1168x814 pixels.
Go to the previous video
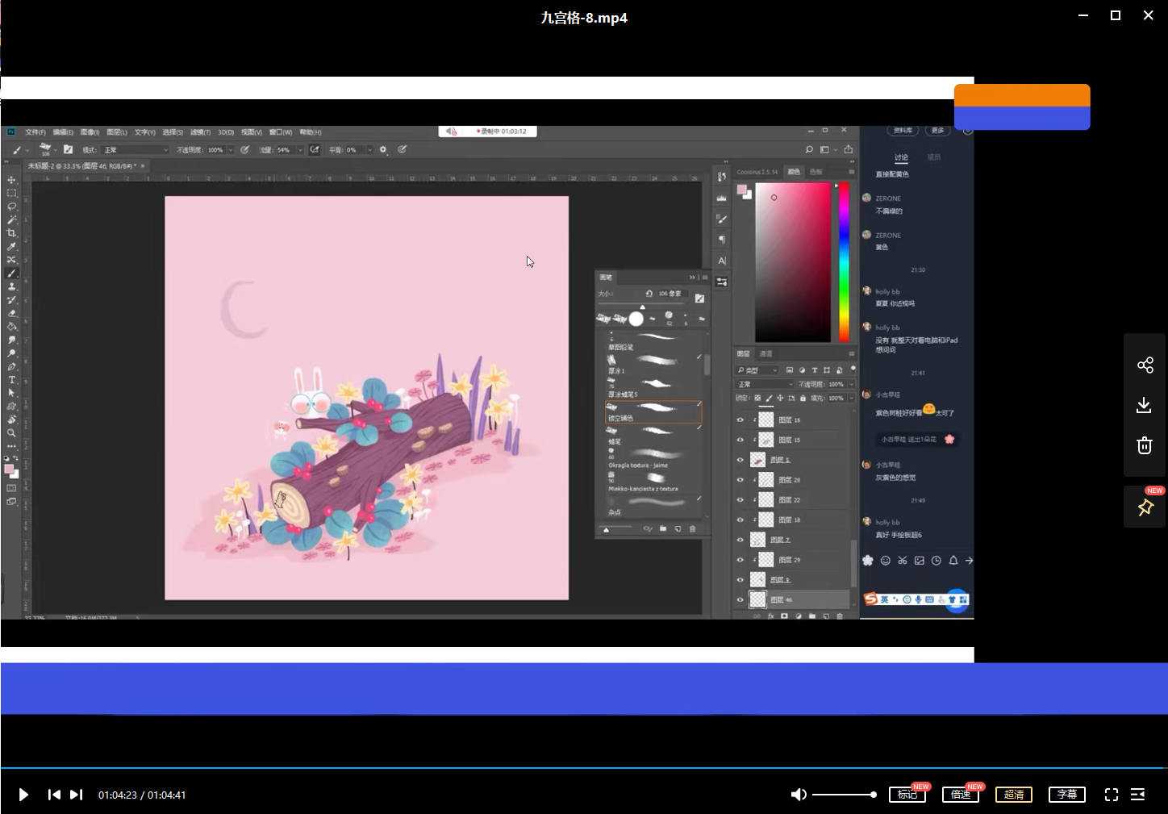(54, 795)
